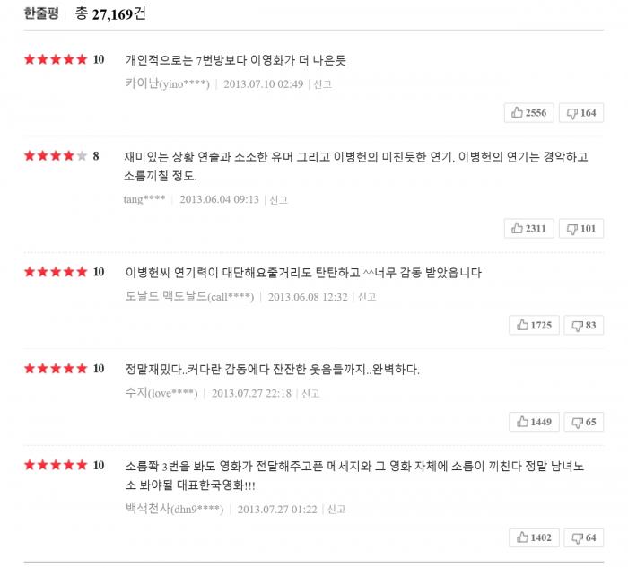Open 백색천사(dhn9****) reviewer profile
628x568 pixels.
click(174, 510)
